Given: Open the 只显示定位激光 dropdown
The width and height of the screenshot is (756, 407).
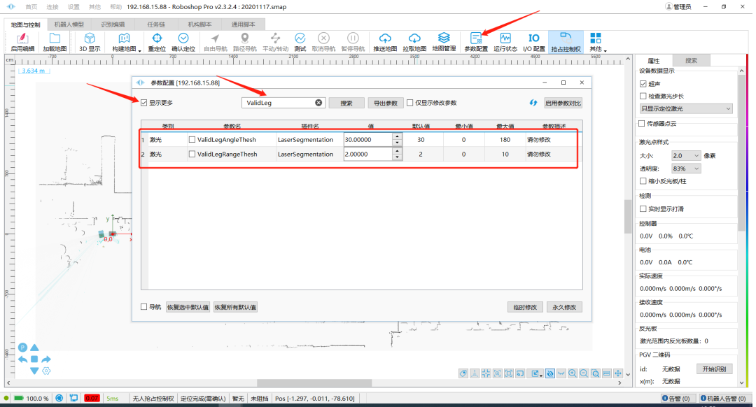Looking at the screenshot, I should click(685, 108).
